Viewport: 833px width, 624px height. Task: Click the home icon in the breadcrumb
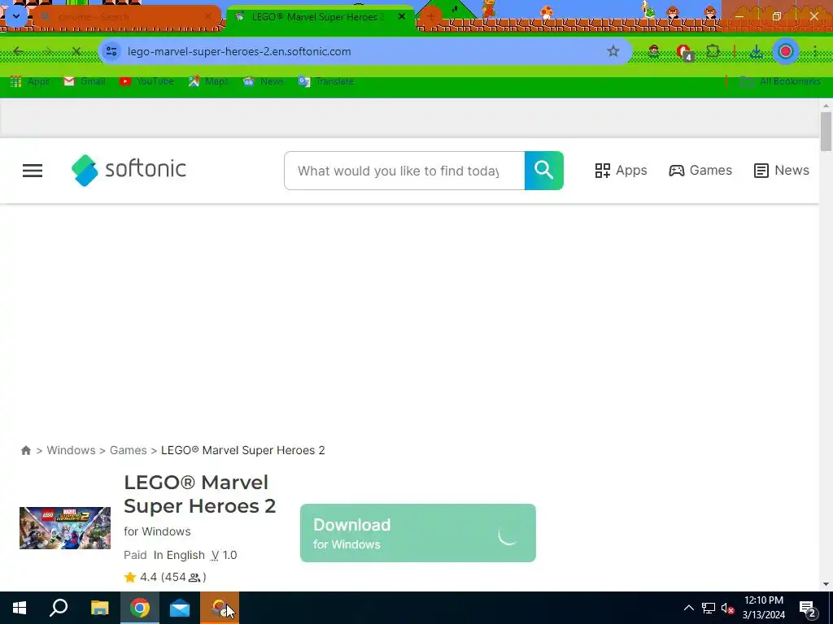point(25,450)
